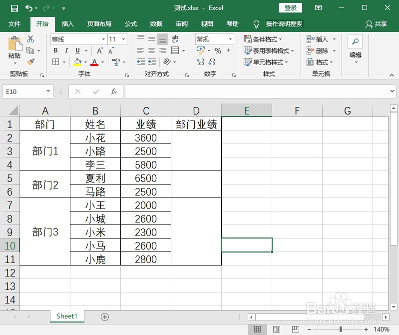Apply comma style number format
The height and width of the screenshot is (335, 399).
[229, 50]
